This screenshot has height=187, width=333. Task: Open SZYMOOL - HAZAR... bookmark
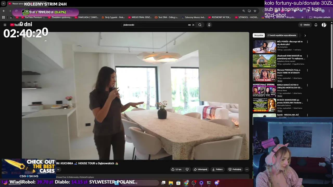[x=246, y=17]
